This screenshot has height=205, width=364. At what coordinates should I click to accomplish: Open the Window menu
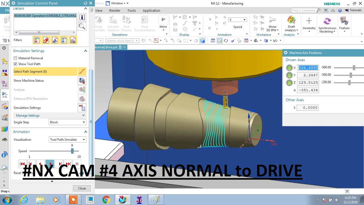pos(117,3)
